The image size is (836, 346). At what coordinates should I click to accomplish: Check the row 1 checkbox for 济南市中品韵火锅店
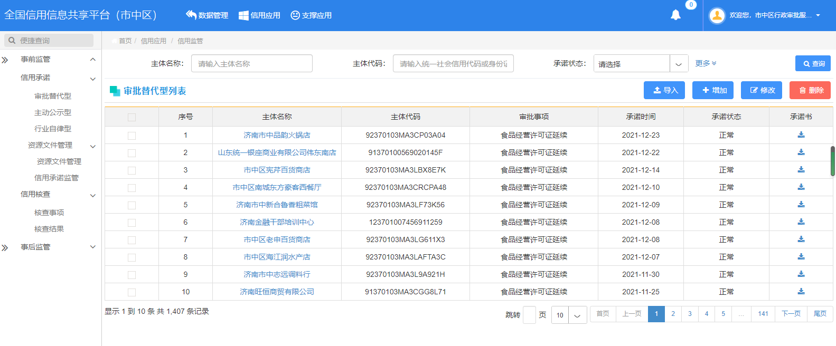tap(131, 136)
